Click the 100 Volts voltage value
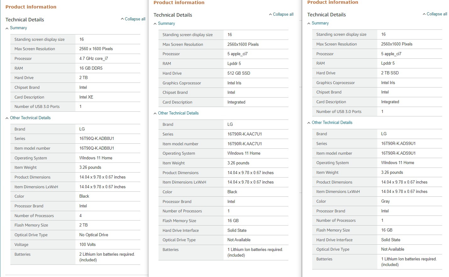The image size is (449, 277). click(87, 245)
